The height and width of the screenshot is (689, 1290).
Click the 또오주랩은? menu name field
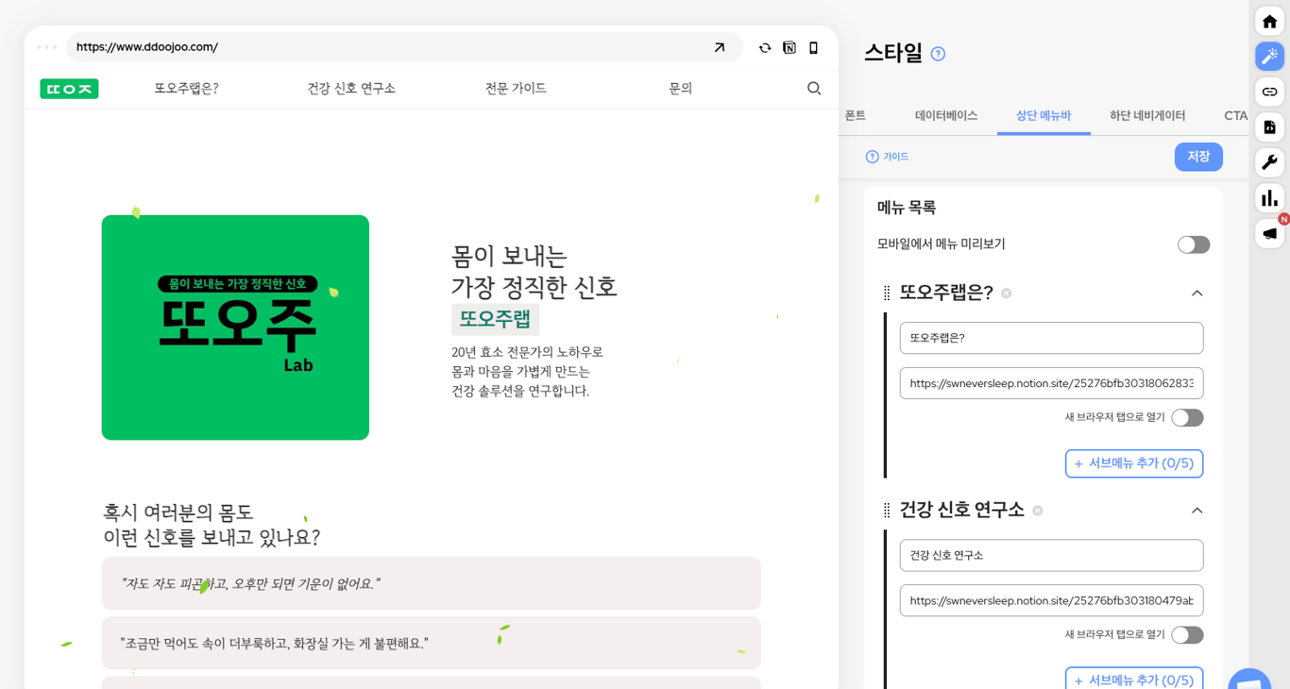(x=1051, y=338)
